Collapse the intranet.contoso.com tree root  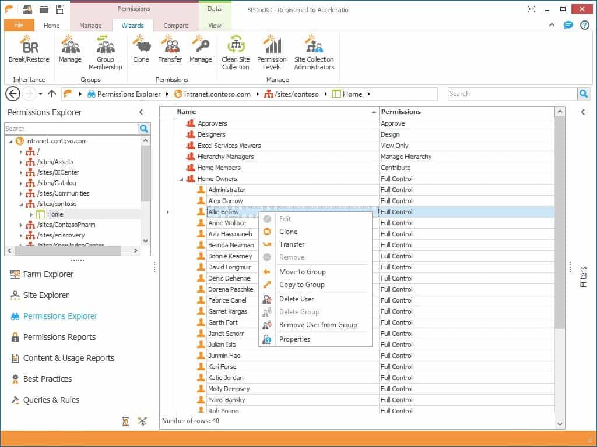(x=10, y=141)
